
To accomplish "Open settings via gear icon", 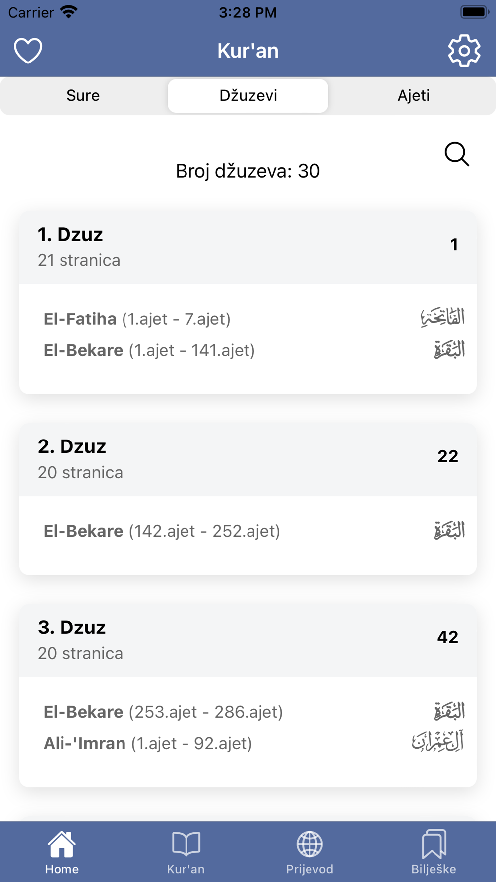I will point(464,51).
